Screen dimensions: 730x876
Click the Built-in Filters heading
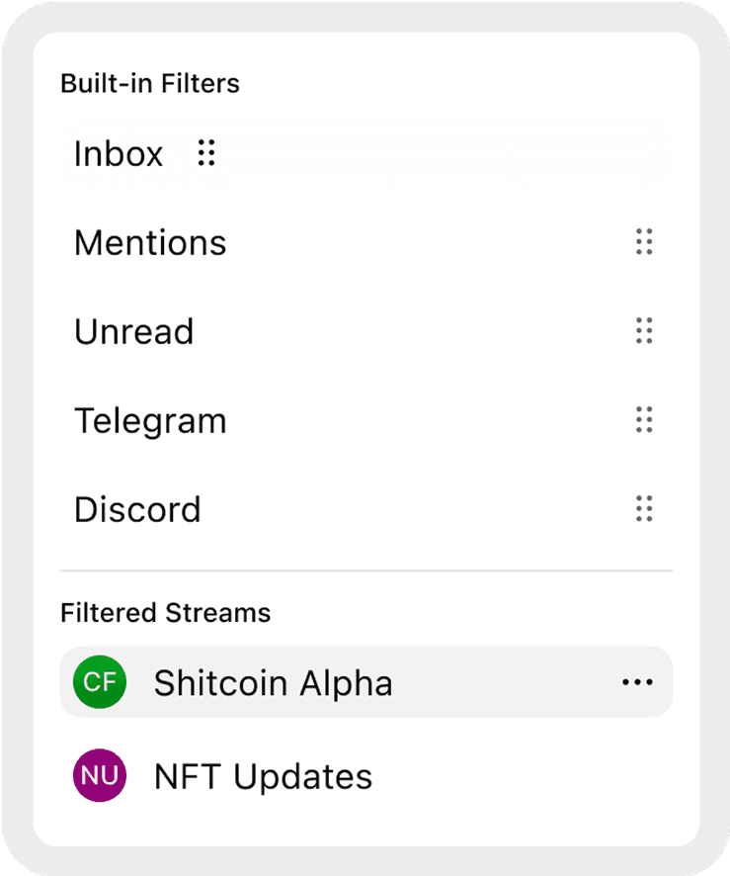click(150, 83)
